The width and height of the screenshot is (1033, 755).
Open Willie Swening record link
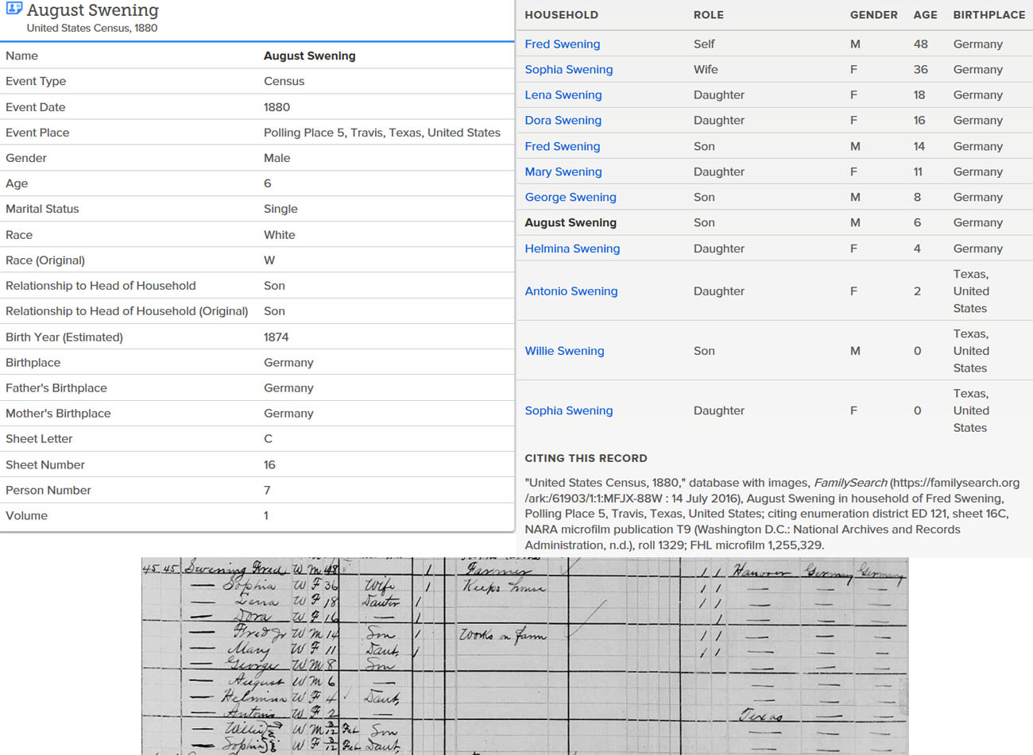point(564,351)
